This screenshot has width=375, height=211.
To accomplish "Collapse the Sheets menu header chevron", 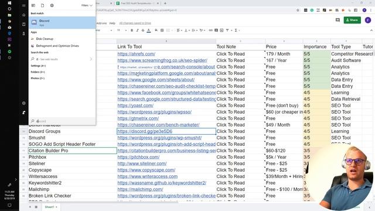I will point(371,30).
